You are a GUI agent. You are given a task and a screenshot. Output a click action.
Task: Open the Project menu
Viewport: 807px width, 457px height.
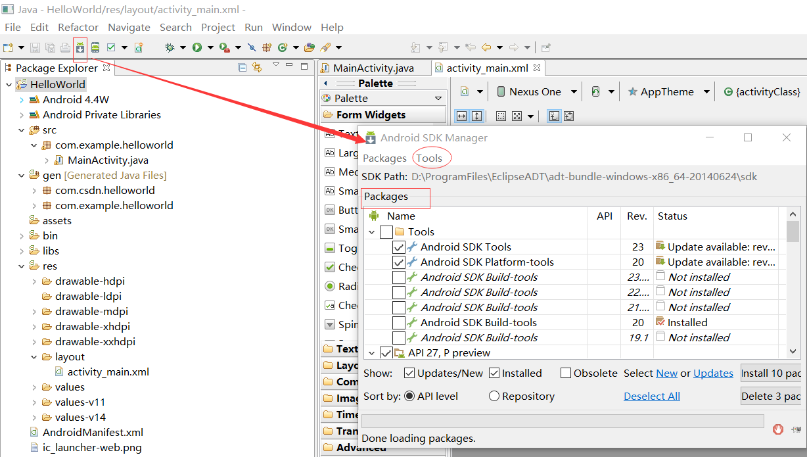(x=218, y=27)
